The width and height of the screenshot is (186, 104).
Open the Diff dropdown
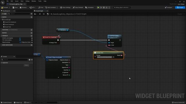32,8
